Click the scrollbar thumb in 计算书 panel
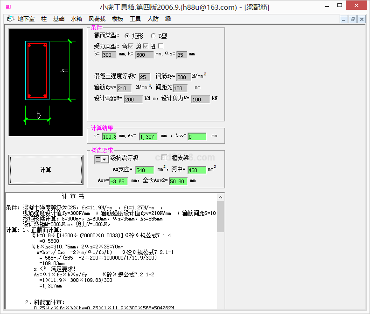The width and height of the screenshot is (370, 314). (x=220, y=216)
